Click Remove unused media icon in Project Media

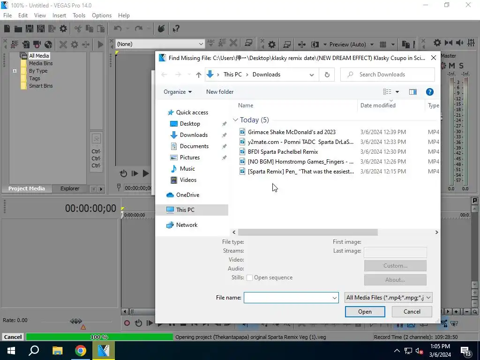(15, 45)
